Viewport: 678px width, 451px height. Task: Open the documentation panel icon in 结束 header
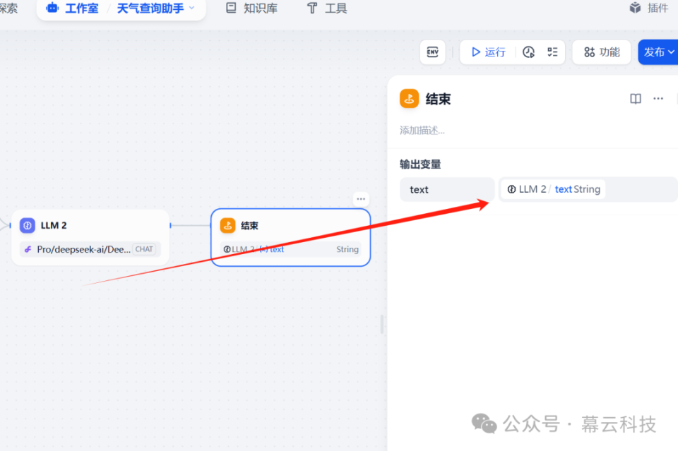tap(635, 99)
